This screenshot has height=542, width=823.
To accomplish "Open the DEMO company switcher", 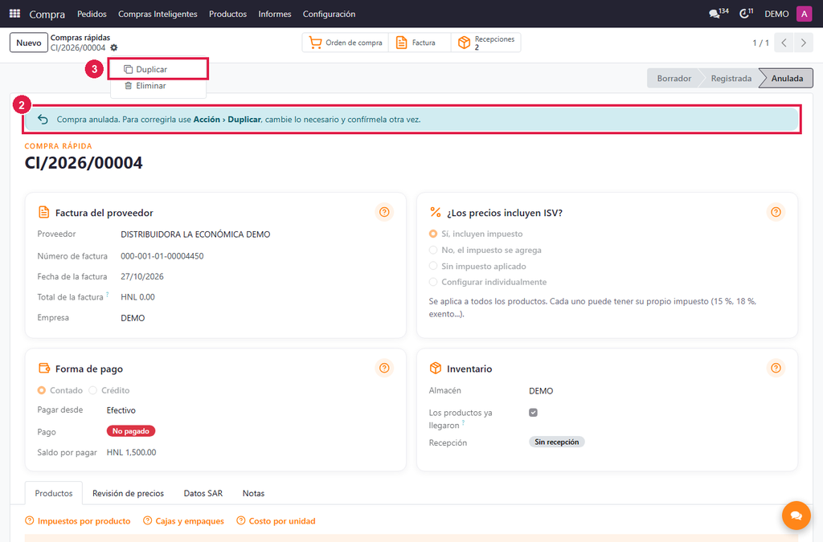I will pyautogui.click(x=776, y=14).
